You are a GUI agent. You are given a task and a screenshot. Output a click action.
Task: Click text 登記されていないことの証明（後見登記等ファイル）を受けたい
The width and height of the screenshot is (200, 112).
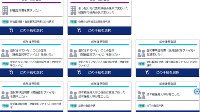click(32, 53)
